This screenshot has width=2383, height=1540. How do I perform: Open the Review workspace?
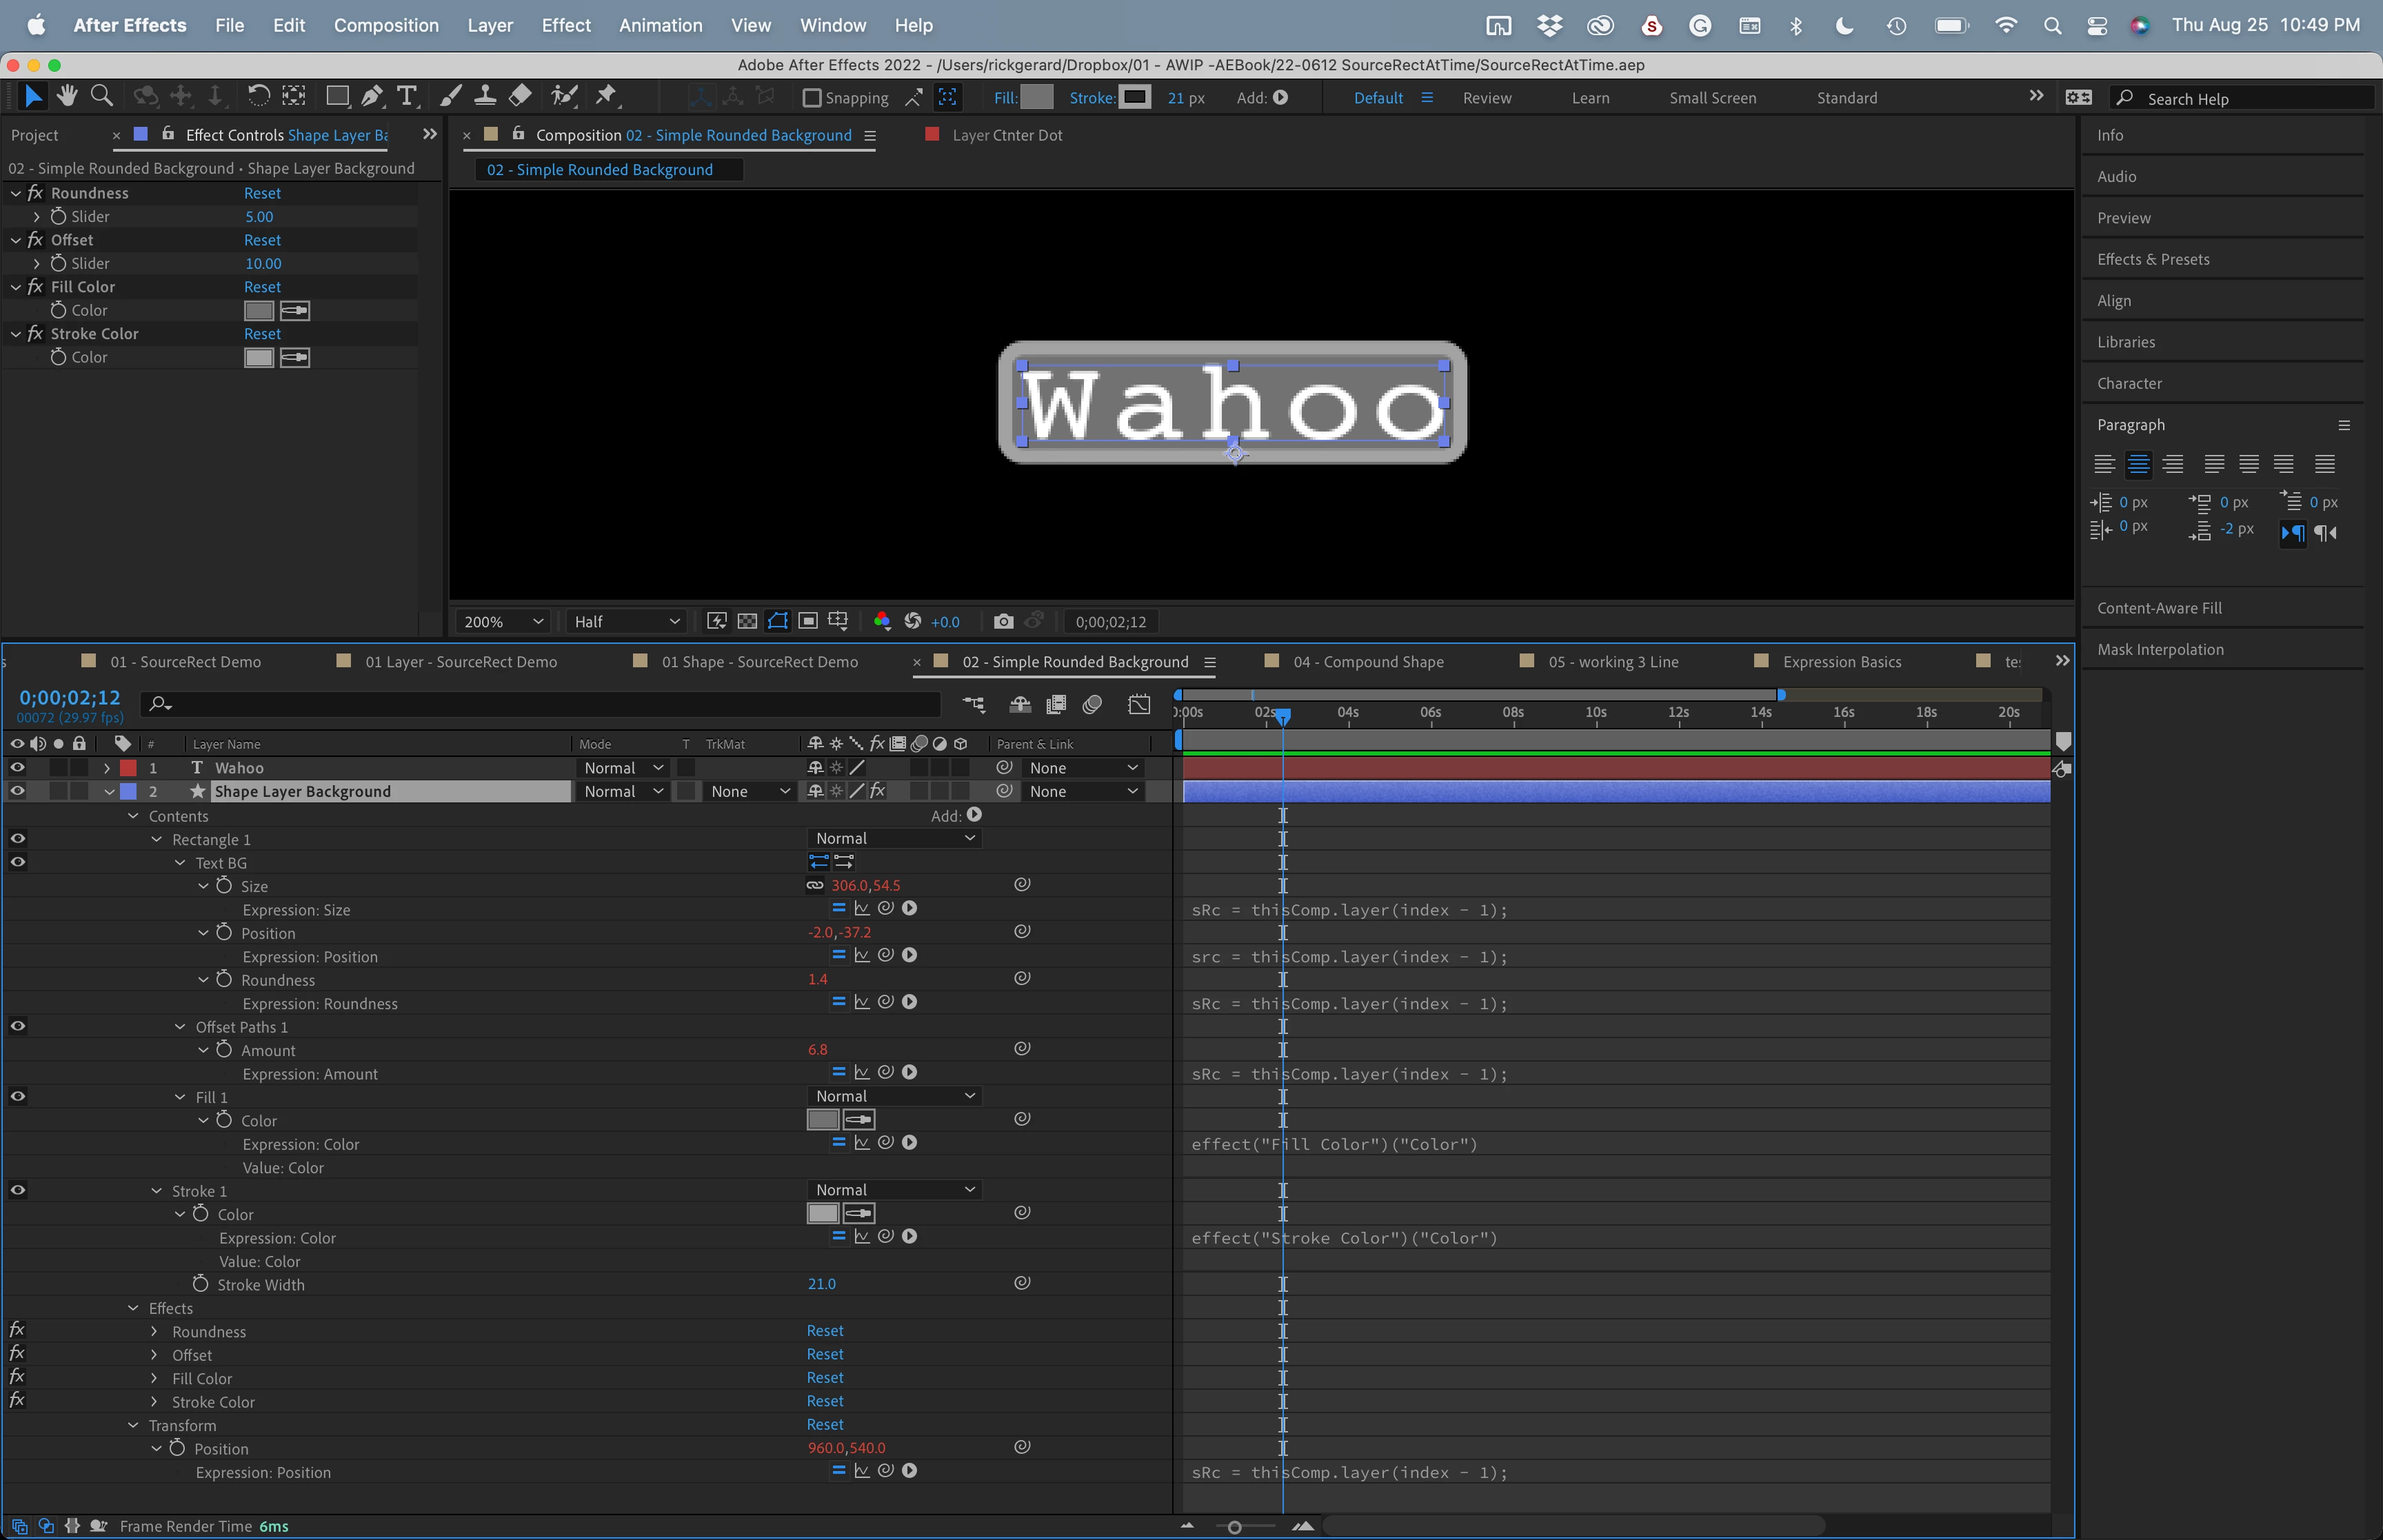tap(1486, 98)
